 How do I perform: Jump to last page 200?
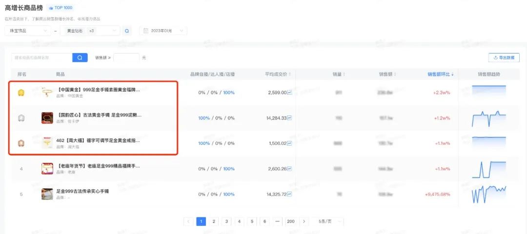point(291,221)
